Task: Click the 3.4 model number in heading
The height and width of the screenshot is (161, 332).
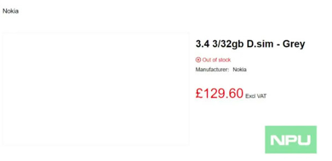Action: 203,44
